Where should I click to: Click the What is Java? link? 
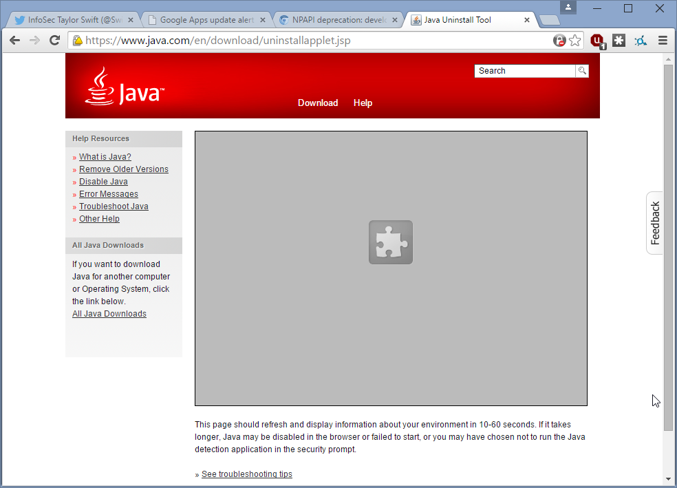pyautogui.click(x=105, y=157)
